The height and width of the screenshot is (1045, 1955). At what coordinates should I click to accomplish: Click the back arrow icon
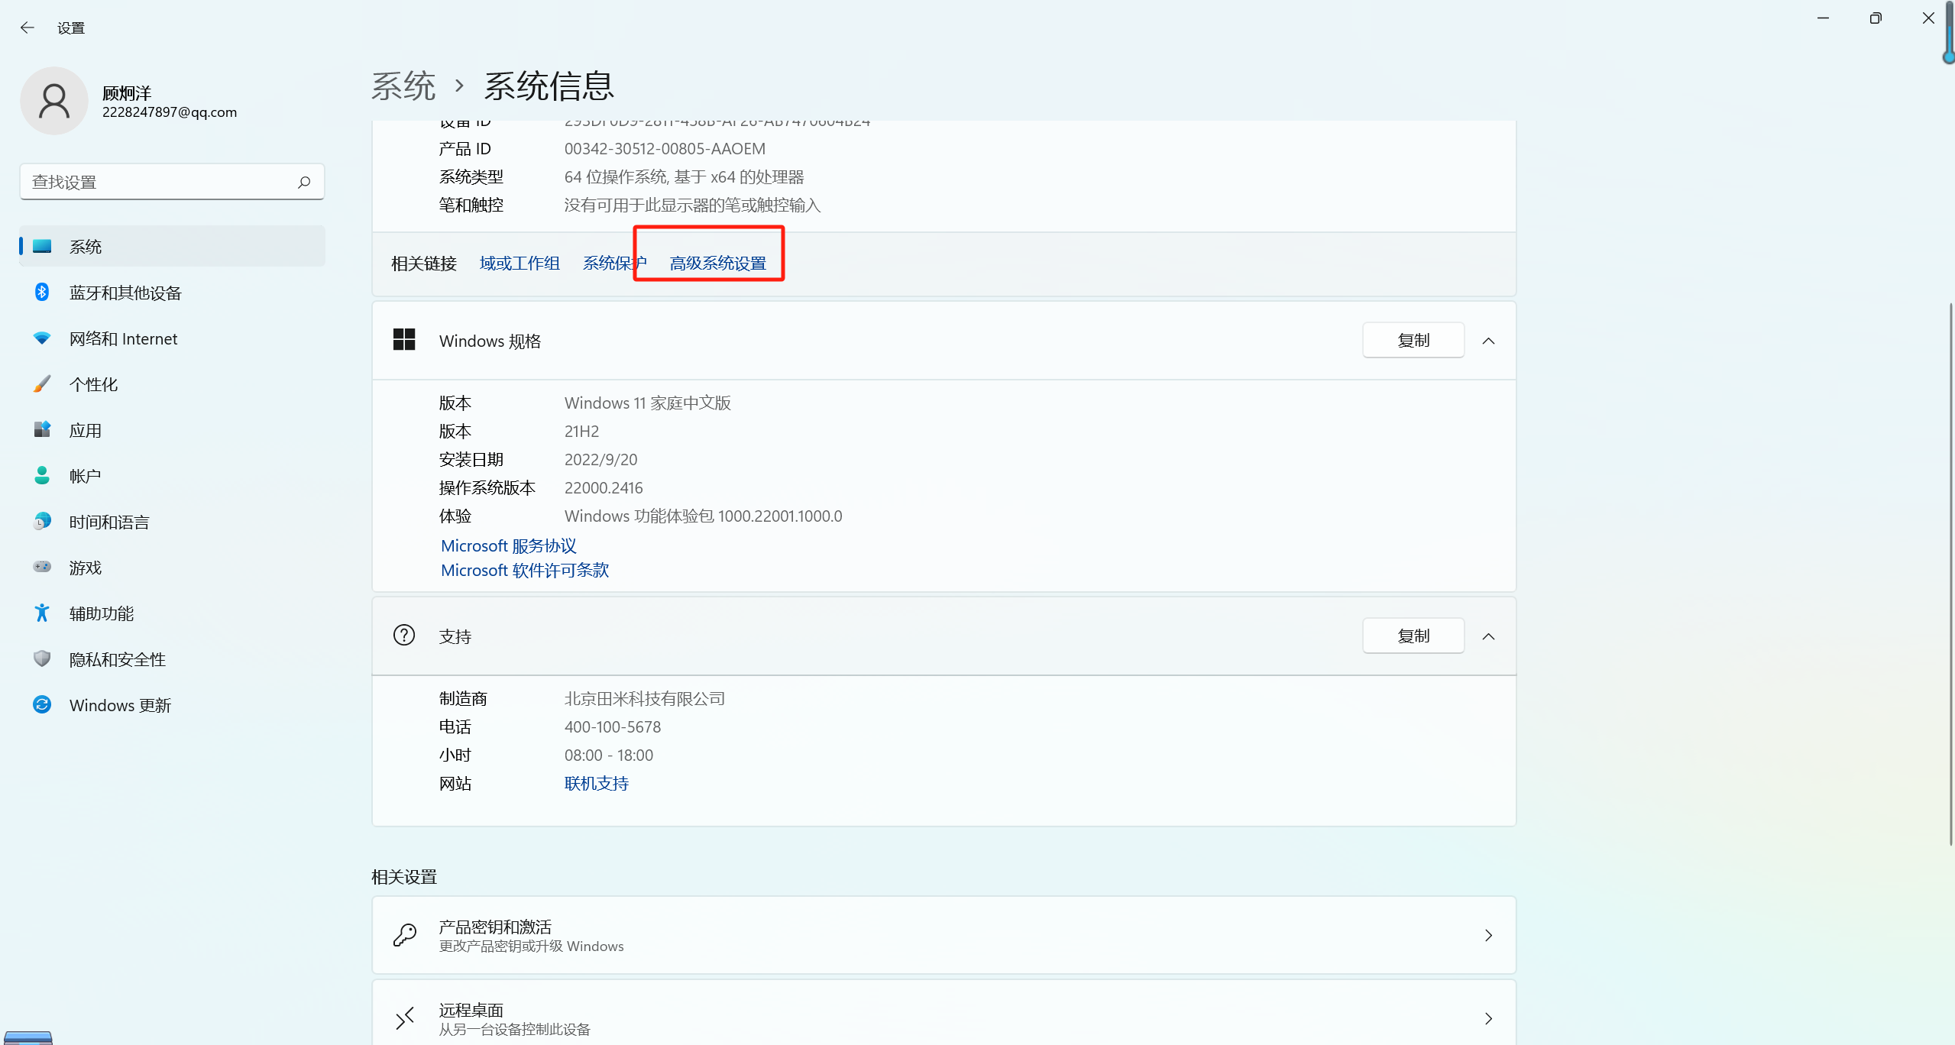28,27
